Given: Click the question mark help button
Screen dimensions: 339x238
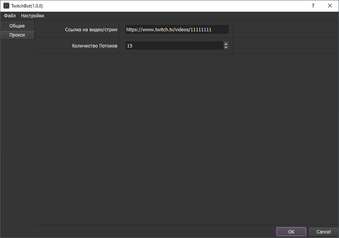Looking at the screenshot, I should (313, 6).
